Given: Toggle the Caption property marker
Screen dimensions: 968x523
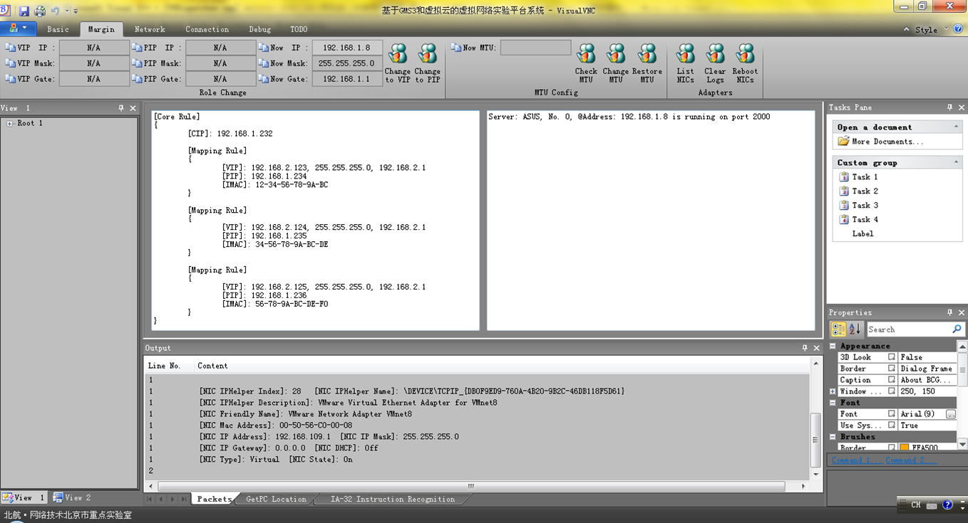Looking at the screenshot, I should pos(891,380).
